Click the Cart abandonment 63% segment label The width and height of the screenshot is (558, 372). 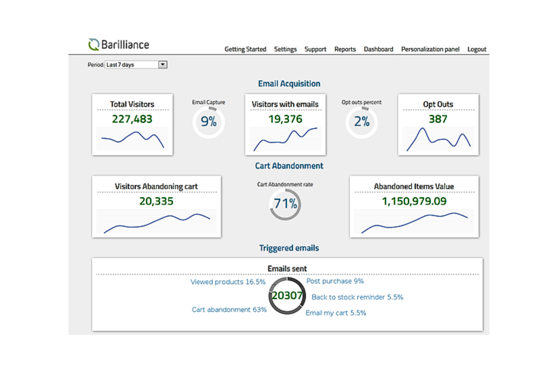tap(229, 309)
